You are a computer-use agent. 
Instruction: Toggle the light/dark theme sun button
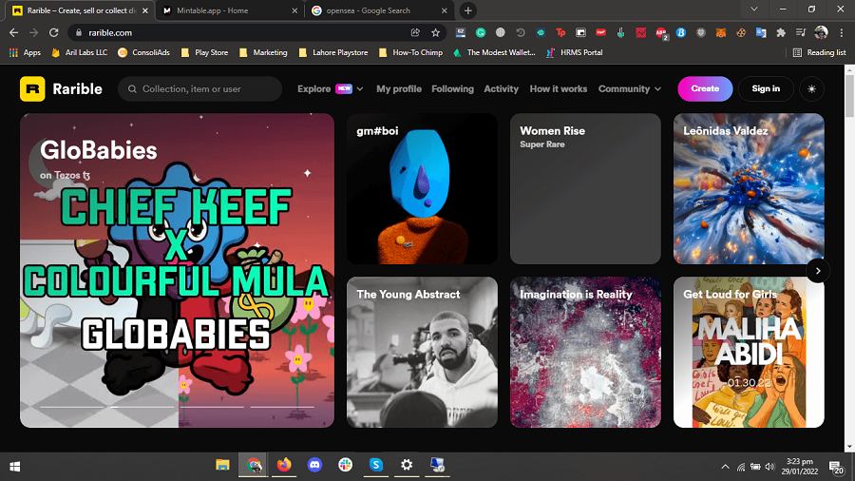[811, 89]
